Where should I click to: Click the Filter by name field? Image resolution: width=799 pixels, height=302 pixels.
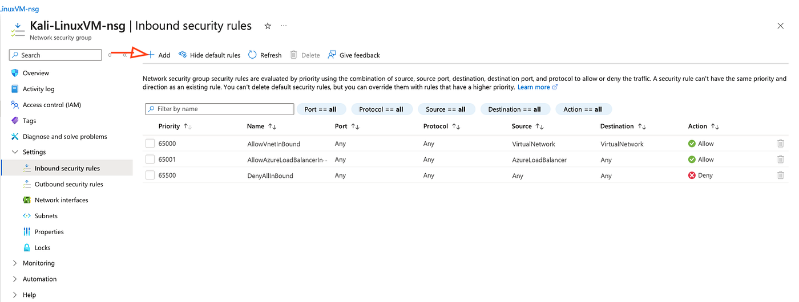220,109
